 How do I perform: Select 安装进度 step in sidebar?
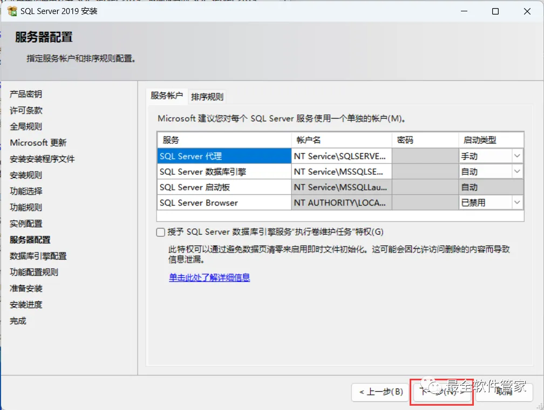pyautogui.click(x=26, y=305)
